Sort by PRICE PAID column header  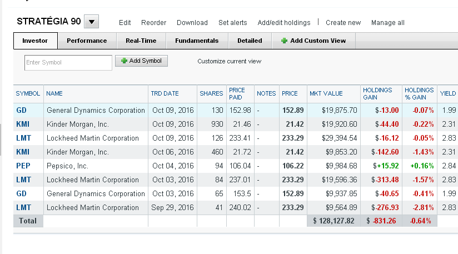(237, 94)
